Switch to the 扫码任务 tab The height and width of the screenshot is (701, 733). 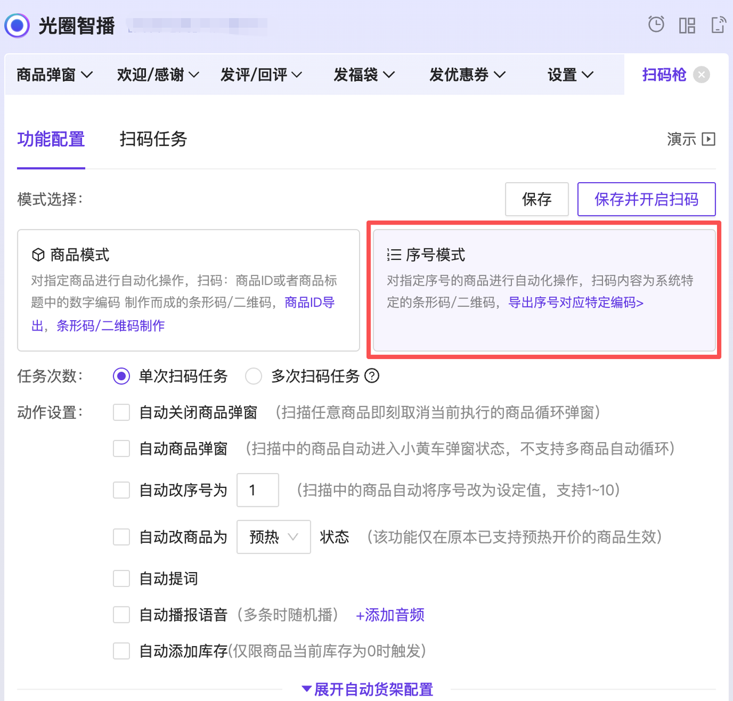tap(152, 139)
